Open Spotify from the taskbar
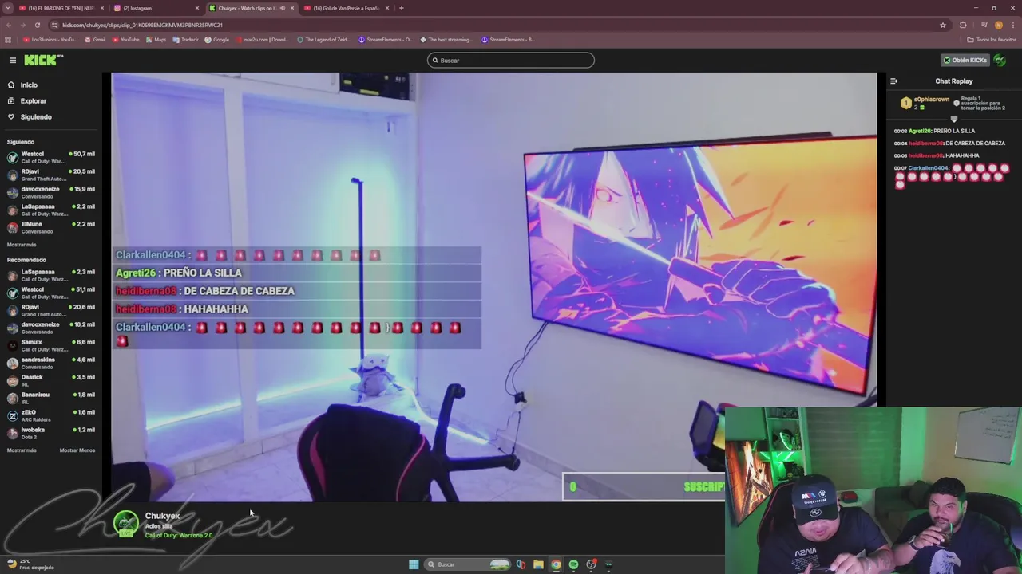The height and width of the screenshot is (574, 1022). [x=573, y=564]
